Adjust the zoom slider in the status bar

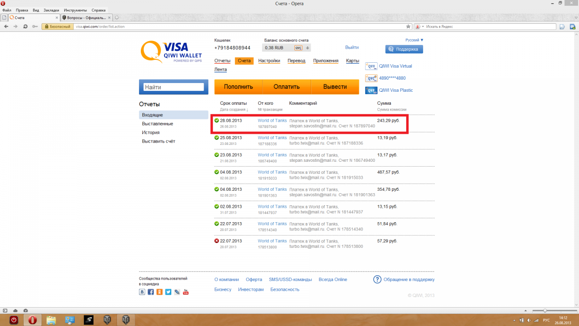tap(545, 311)
